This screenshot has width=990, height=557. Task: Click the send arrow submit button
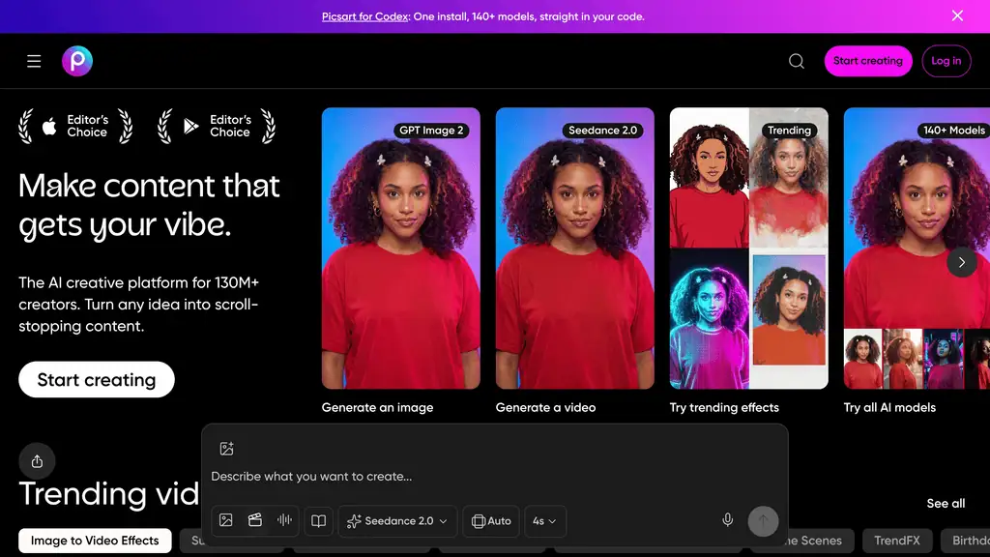click(763, 521)
